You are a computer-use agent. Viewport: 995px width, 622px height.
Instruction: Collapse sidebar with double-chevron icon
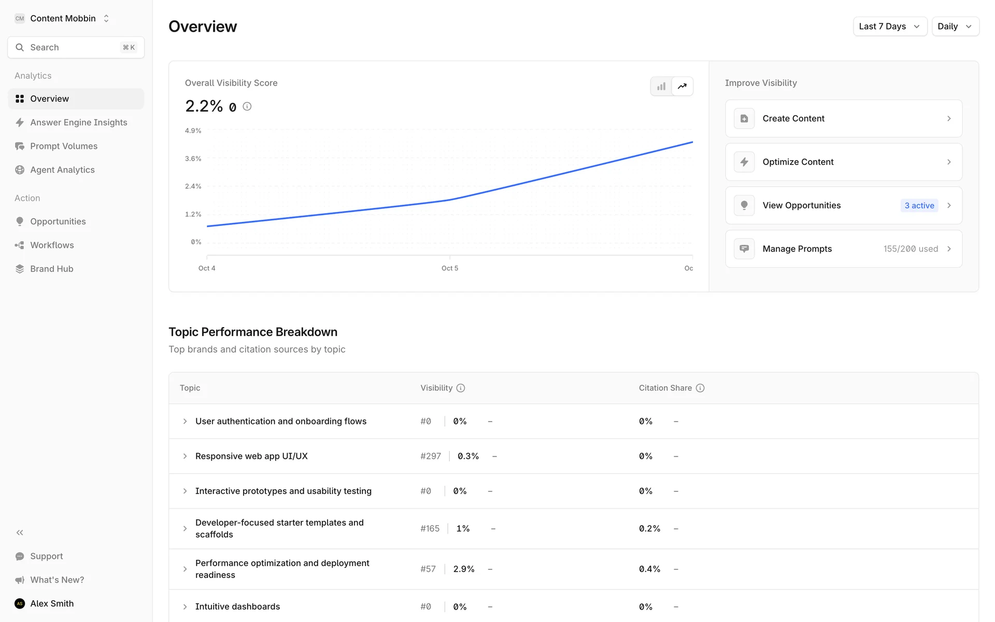[20, 532]
